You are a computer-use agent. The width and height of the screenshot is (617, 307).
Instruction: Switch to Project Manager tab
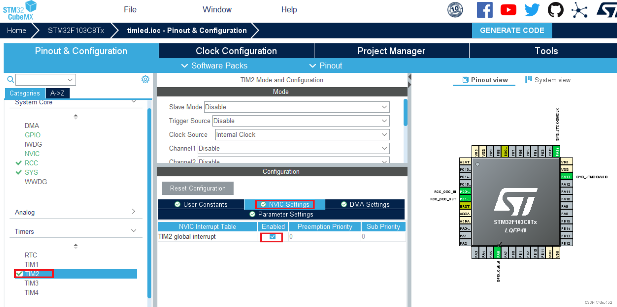(391, 51)
